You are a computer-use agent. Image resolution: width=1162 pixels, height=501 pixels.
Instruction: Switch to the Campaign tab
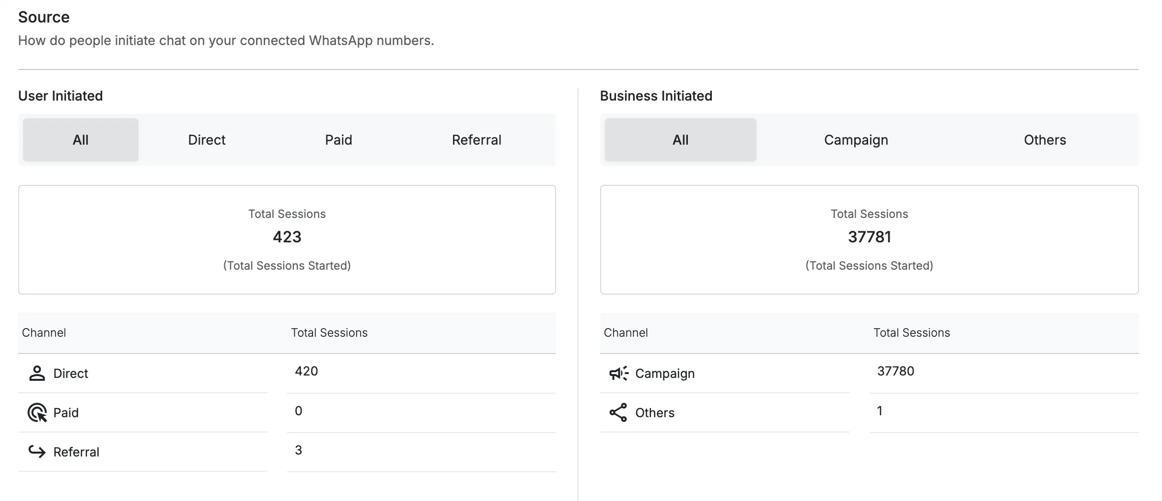pos(856,140)
